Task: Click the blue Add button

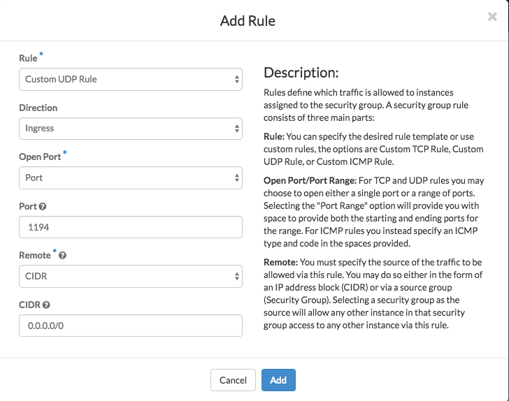Action: [x=278, y=380]
